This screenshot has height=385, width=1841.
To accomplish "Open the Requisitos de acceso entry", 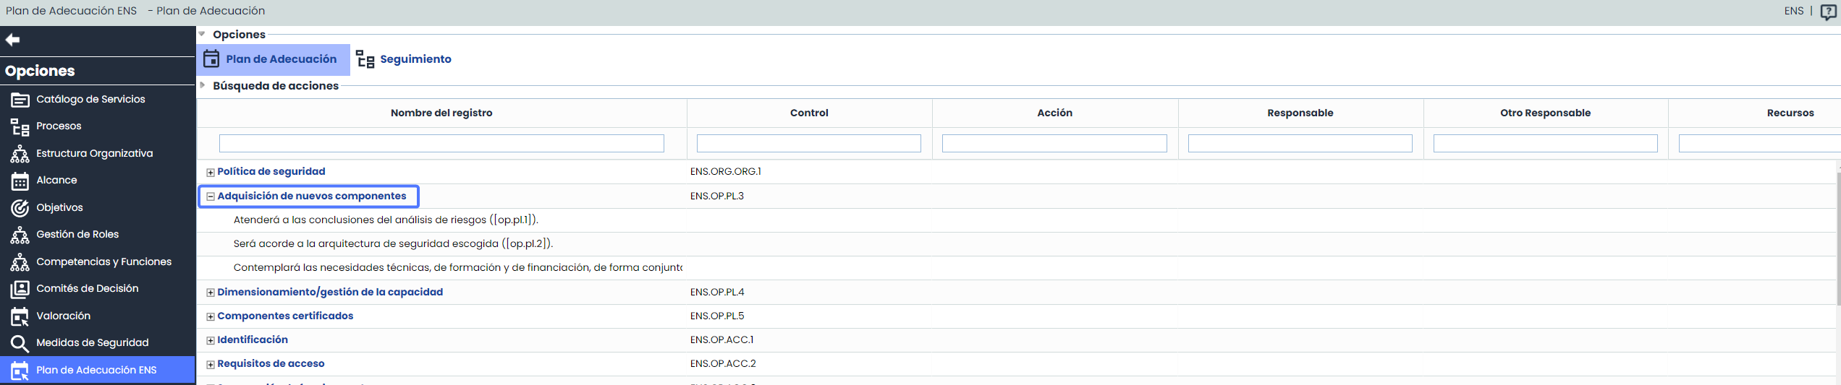I will click(270, 363).
